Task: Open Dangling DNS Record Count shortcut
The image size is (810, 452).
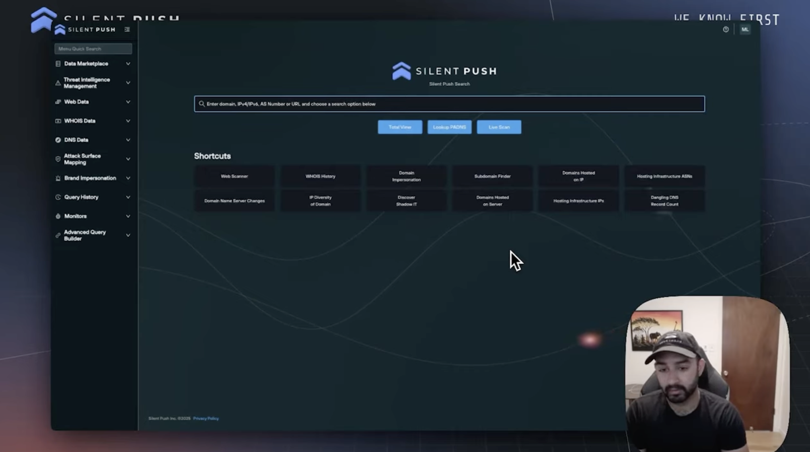Action: coord(664,201)
